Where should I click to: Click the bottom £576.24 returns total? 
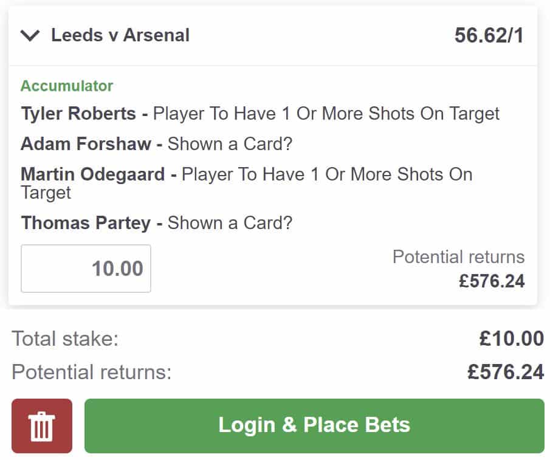(505, 372)
